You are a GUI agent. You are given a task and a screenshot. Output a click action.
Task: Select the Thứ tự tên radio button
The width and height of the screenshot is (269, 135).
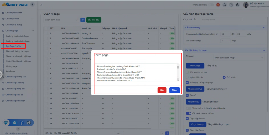click(224, 77)
